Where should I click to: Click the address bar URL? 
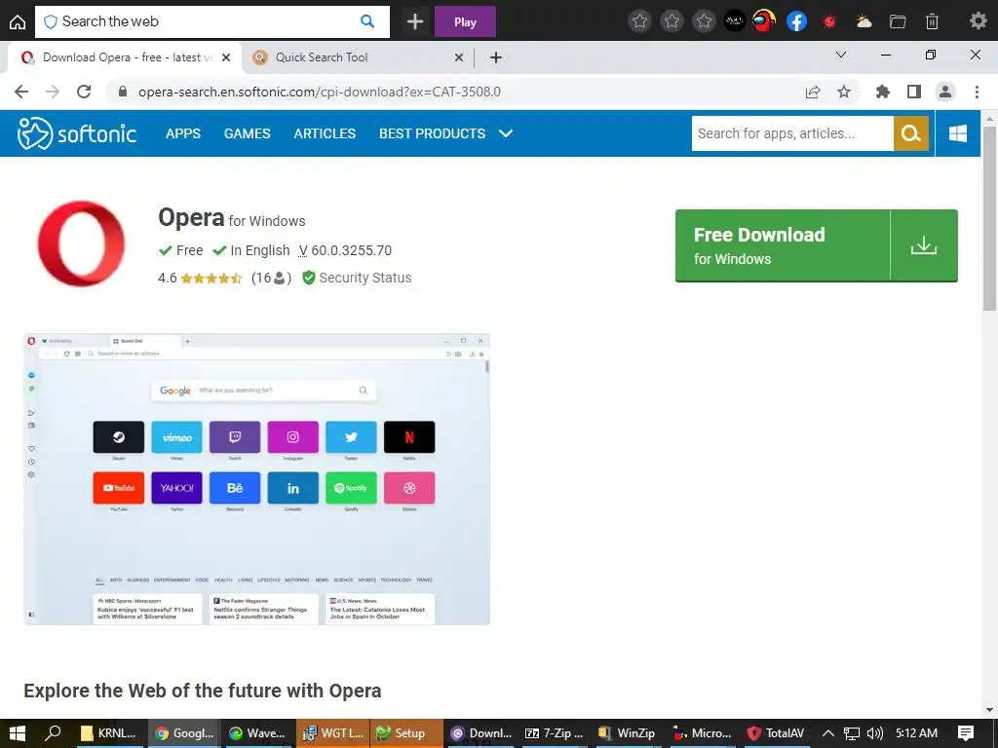(x=320, y=92)
